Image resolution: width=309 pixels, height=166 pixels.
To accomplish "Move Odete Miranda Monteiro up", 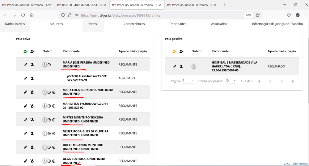I will [49, 147].
